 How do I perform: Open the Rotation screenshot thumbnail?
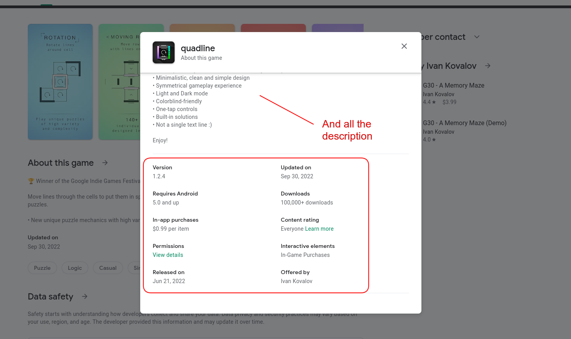click(60, 82)
